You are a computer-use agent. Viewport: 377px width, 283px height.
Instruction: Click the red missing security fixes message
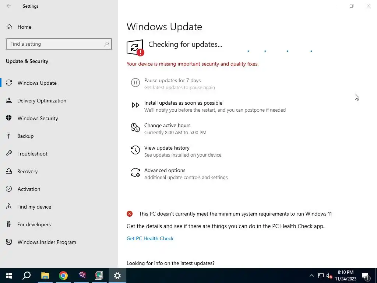coord(193,64)
